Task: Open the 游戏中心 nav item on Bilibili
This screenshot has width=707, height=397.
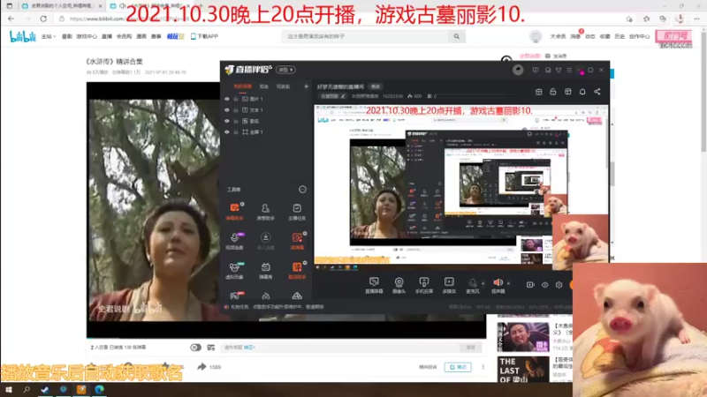Action: tap(87, 36)
